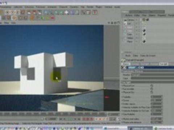This screenshot has width=174, height=130.
Task: Click the timeline range scrollbar below the ruler
Action: click(x=22, y=119)
